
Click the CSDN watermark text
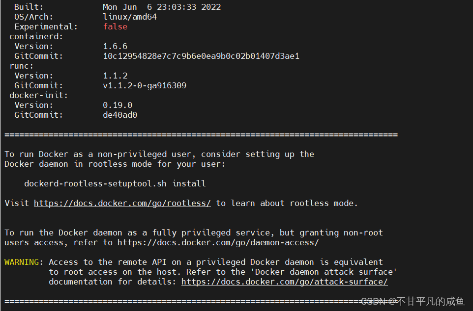[412, 301]
